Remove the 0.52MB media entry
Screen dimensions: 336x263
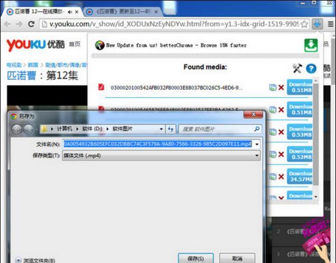click(281, 154)
